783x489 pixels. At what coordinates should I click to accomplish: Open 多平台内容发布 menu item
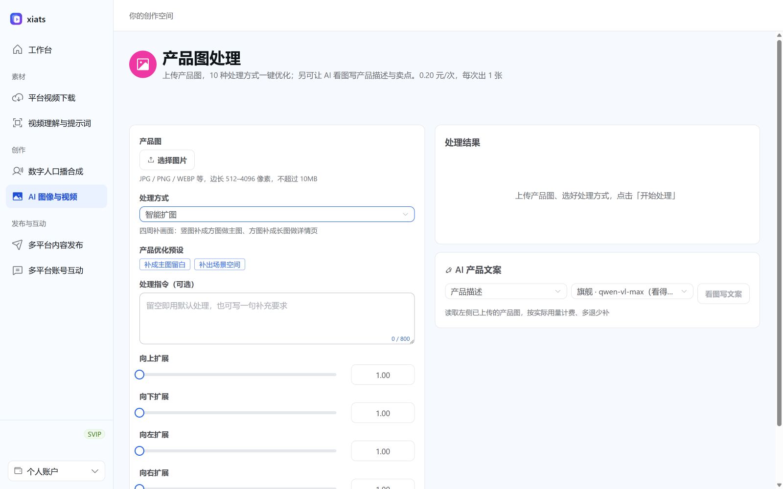coord(57,245)
